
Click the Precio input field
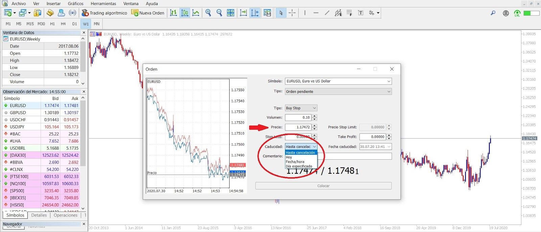pyautogui.click(x=298, y=127)
